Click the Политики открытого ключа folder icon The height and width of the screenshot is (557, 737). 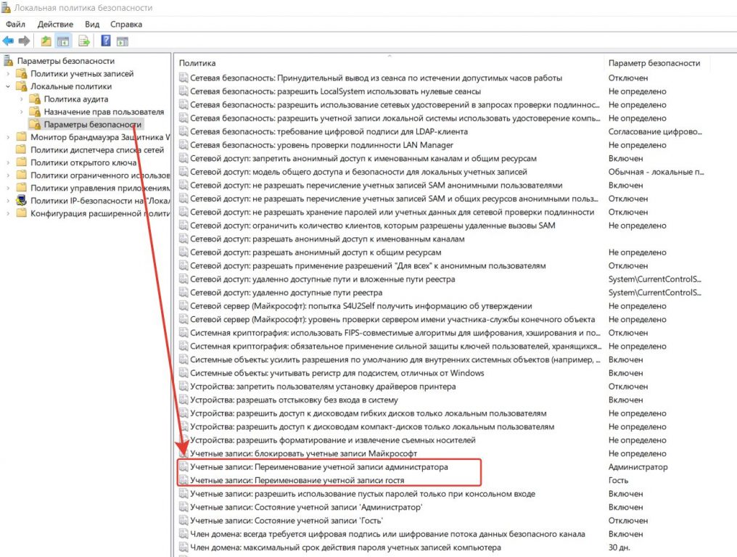(x=21, y=162)
